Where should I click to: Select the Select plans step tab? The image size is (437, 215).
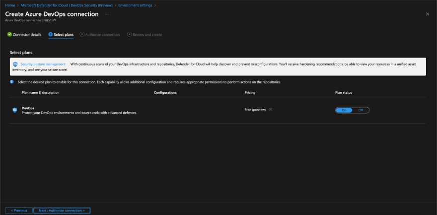[x=61, y=35]
